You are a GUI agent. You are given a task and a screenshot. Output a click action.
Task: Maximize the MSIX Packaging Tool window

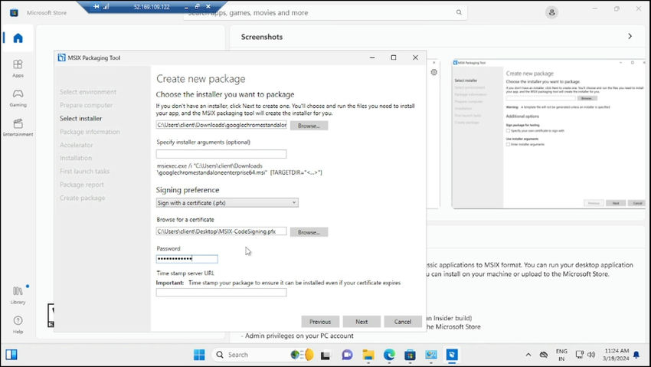(x=394, y=57)
